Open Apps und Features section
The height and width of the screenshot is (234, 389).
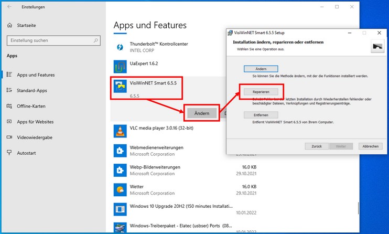36,75
